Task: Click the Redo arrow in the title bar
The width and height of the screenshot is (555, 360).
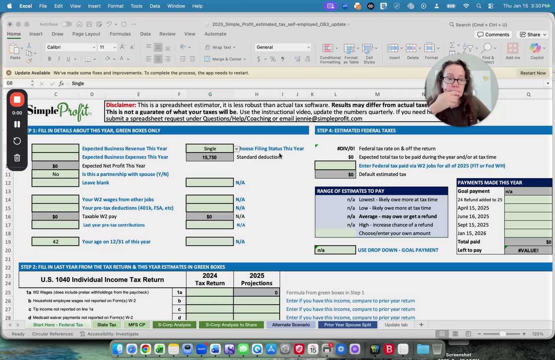Action: click(x=124, y=24)
